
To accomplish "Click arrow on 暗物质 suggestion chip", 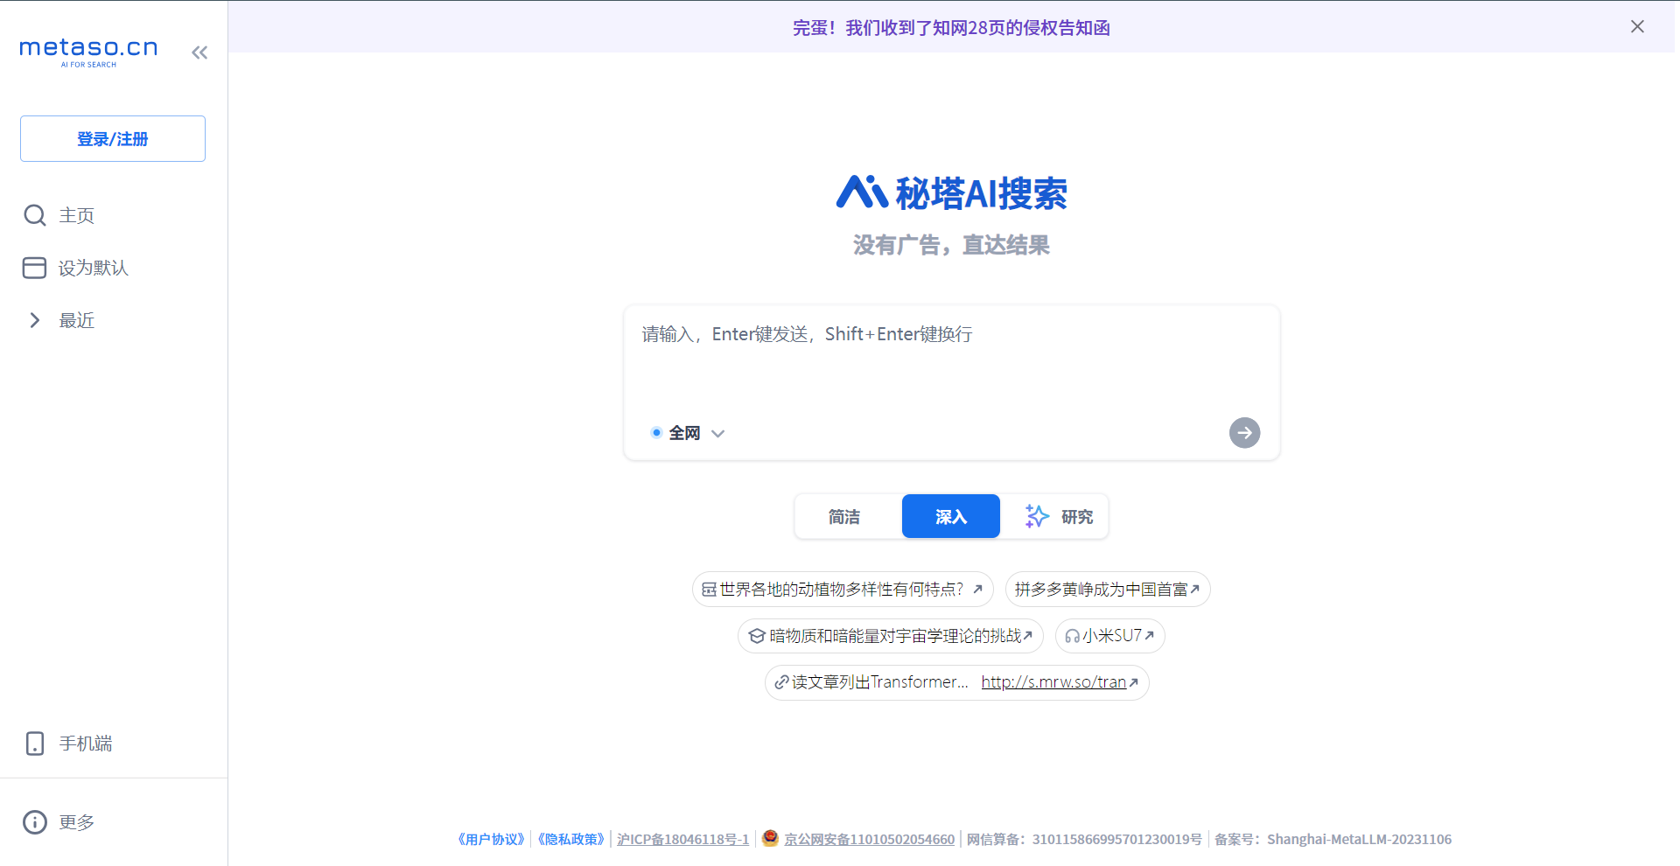I will [1028, 636].
